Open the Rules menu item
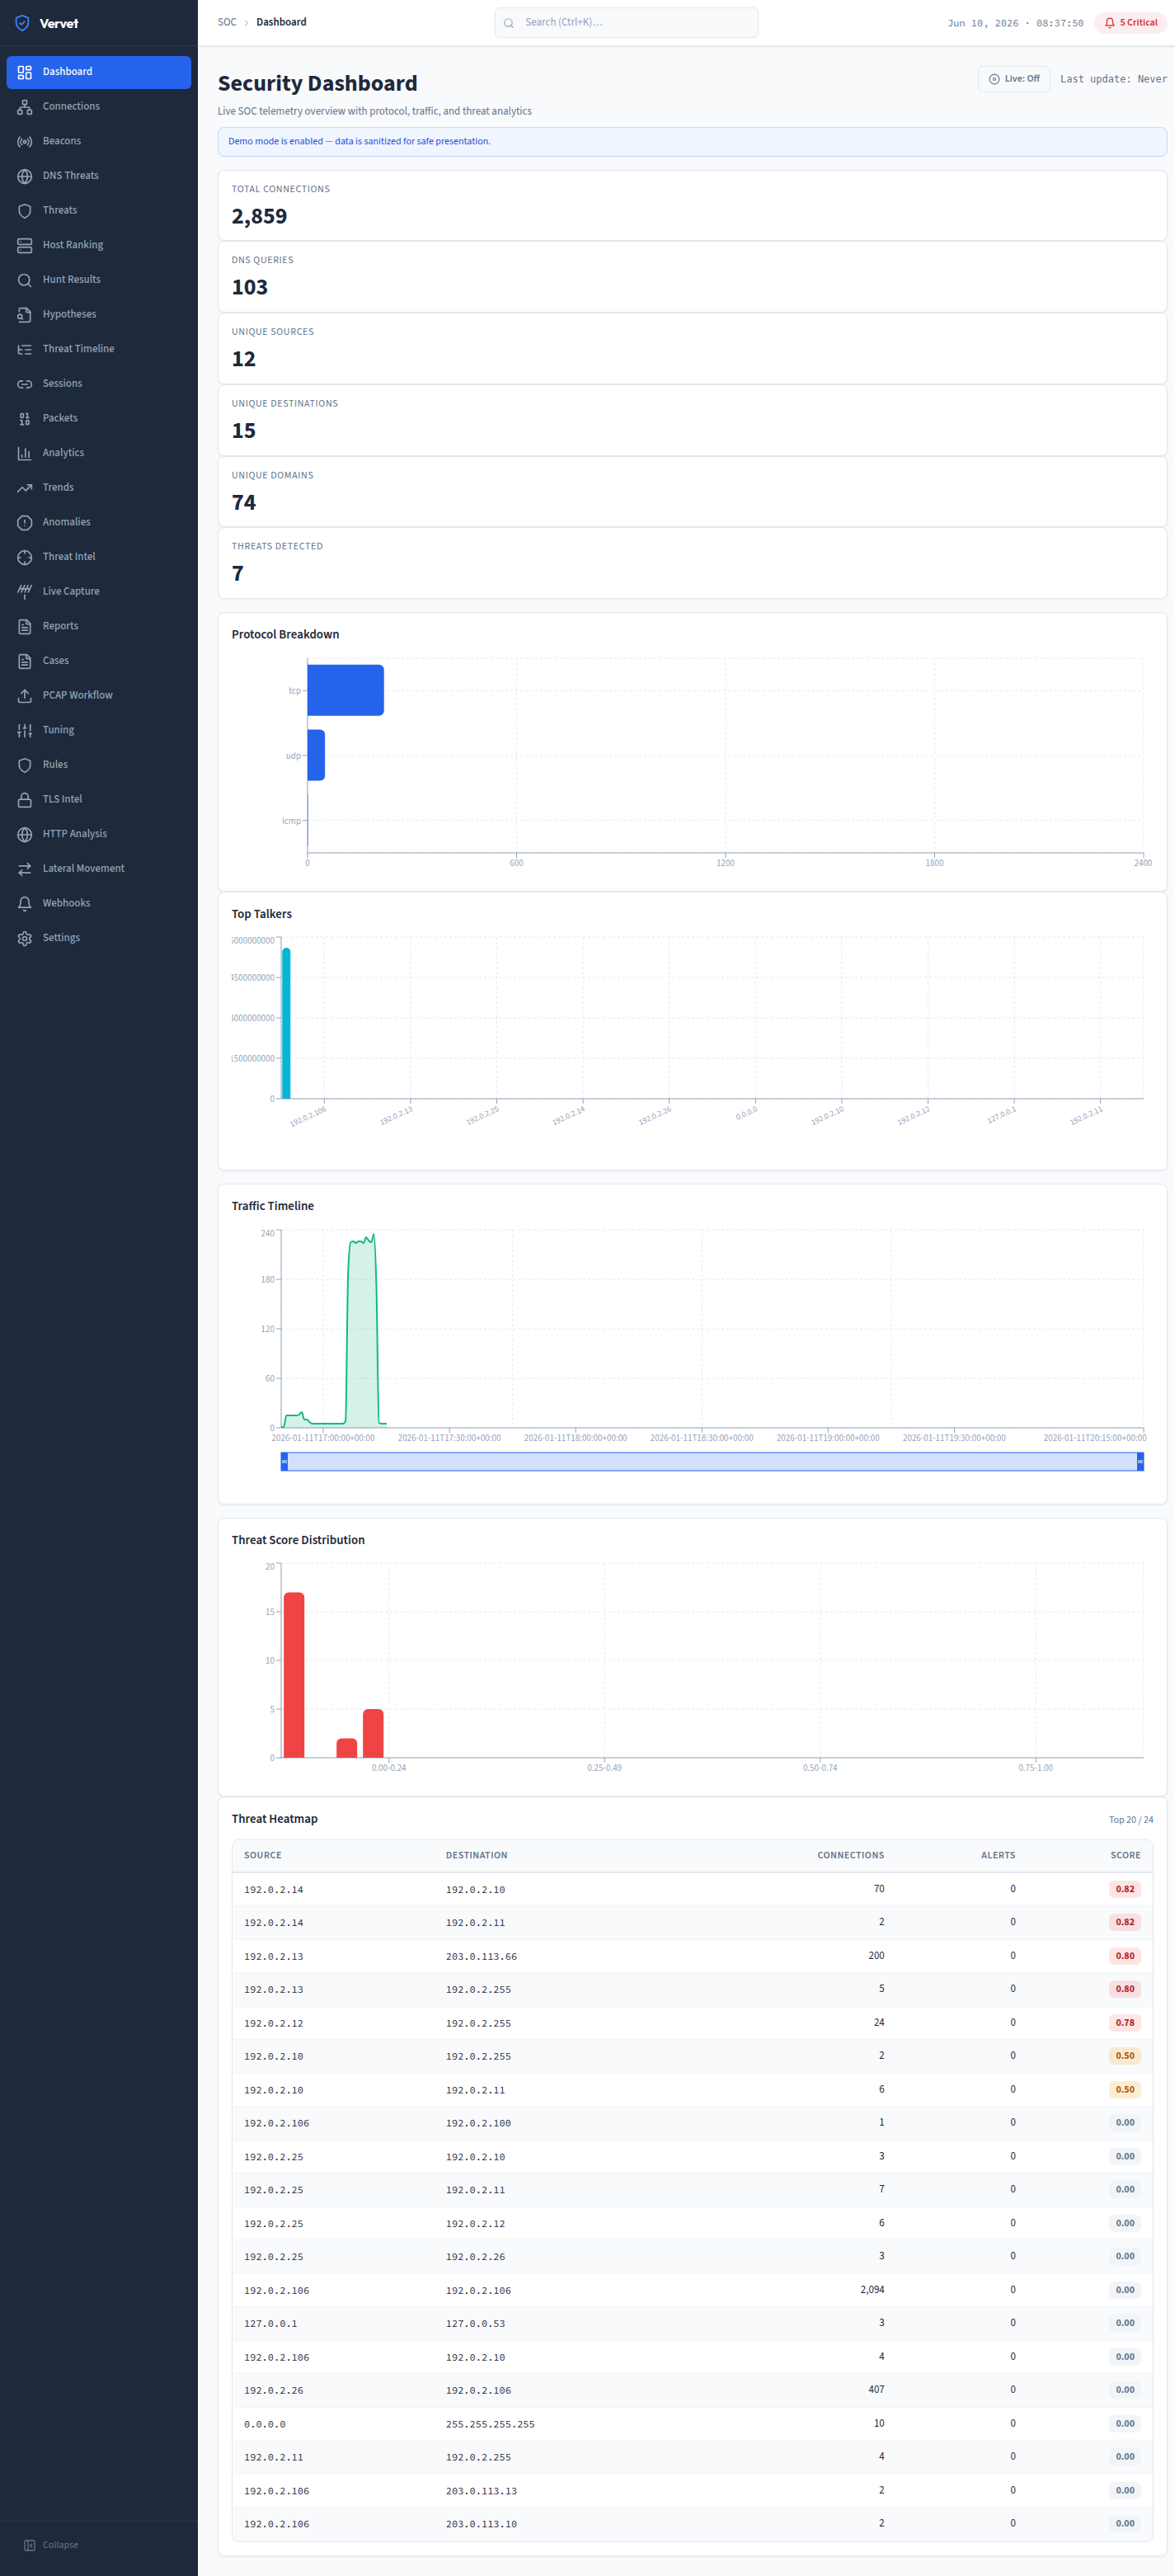Image resolution: width=1175 pixels, height=2576 pixels. pyautogui.click(x=98, y=765)
